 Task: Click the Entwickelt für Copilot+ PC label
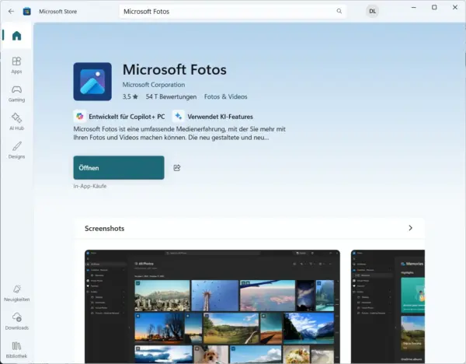pos(127,117)
